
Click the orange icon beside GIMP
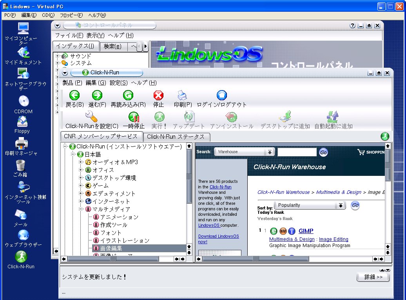click(283, 231)
